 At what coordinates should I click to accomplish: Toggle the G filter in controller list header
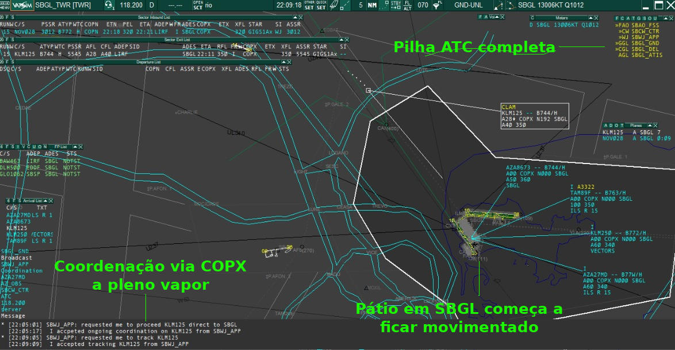tap(638, 18)
